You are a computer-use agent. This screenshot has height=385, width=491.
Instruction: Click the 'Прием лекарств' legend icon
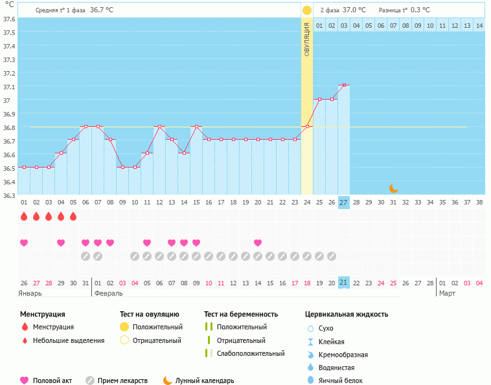tap(90, 380)
